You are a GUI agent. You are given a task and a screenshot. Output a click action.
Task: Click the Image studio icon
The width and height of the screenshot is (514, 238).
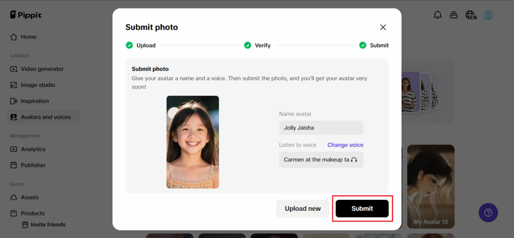pyautogui.click(x=14, y=85)
